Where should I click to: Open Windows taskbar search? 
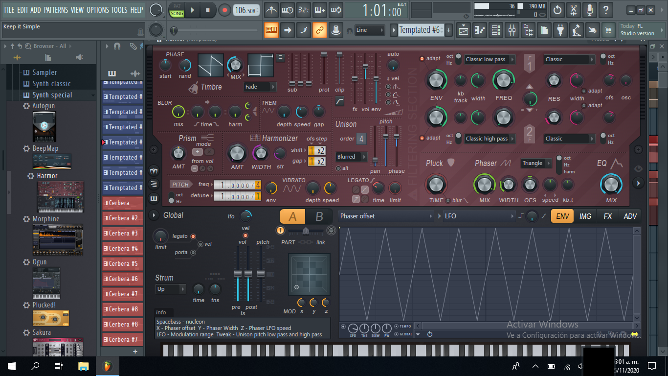[x=35, y=366]
